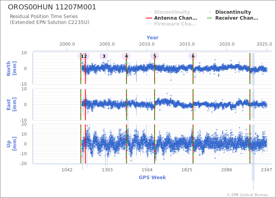This screenshot has width=276, height=198.
Task: Click the GPS Week axis title
Action: click(x=153, y=177)
